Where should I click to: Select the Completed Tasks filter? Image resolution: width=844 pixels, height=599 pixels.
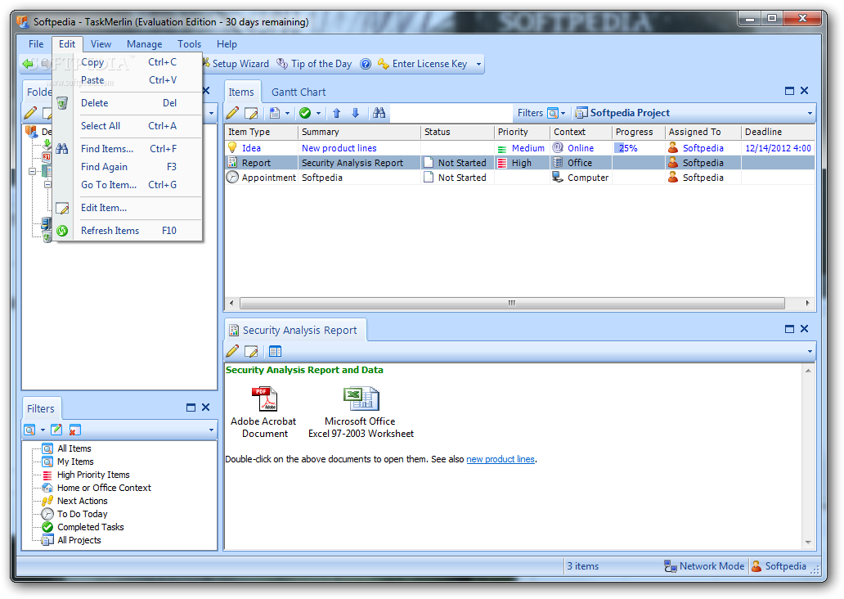pos(91,527)
